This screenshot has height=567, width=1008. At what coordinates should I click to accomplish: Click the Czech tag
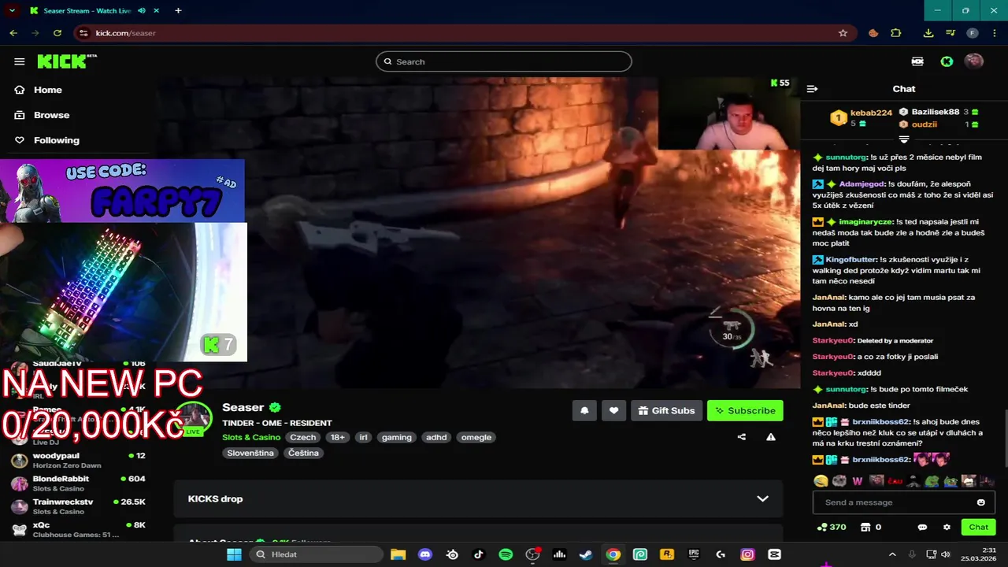(x=302, y=437)
